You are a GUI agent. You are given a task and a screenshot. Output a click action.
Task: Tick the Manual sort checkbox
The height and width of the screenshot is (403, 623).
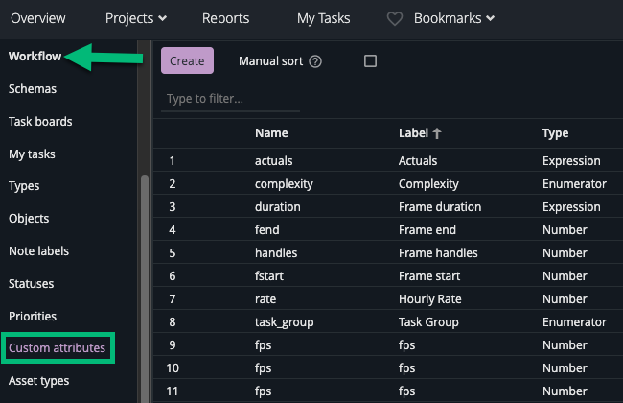[370, 60]
